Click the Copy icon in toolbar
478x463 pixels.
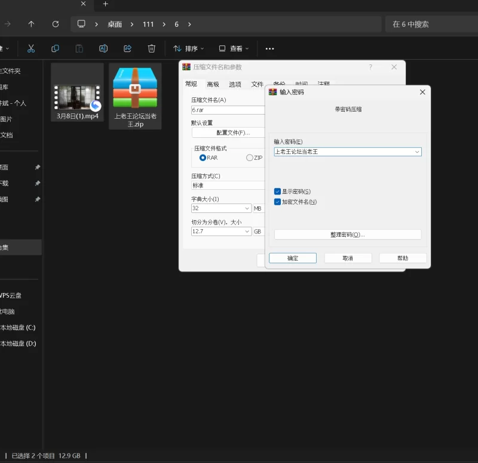click(55, 48)
